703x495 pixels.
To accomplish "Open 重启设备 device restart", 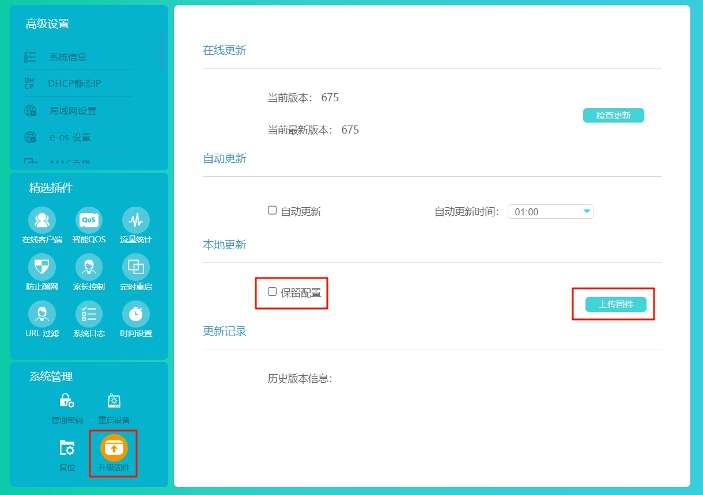I will tap(113, 400).
